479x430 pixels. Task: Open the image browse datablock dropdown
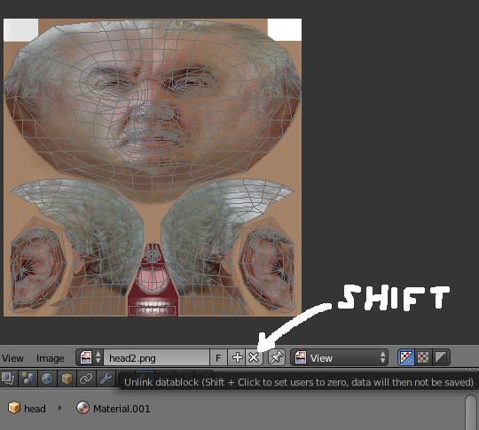tap(90, 357)
